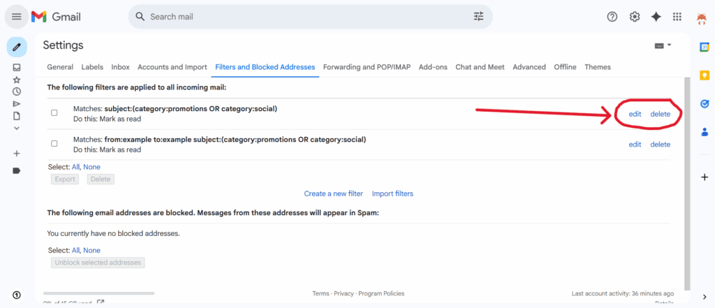Select All filters link
The width and height of the screenshot is (715, 308).
[x=75, y=167]
